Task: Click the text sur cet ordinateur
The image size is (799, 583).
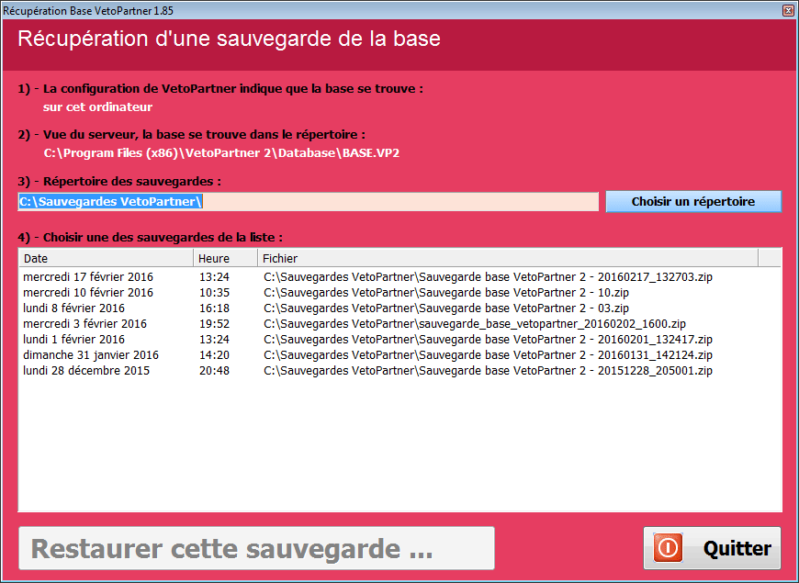Action: coord(98,107)
